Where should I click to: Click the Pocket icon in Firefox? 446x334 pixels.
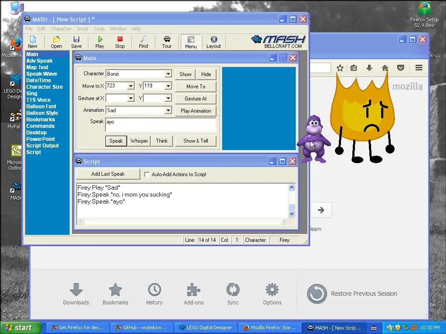(x=401, y=68)
